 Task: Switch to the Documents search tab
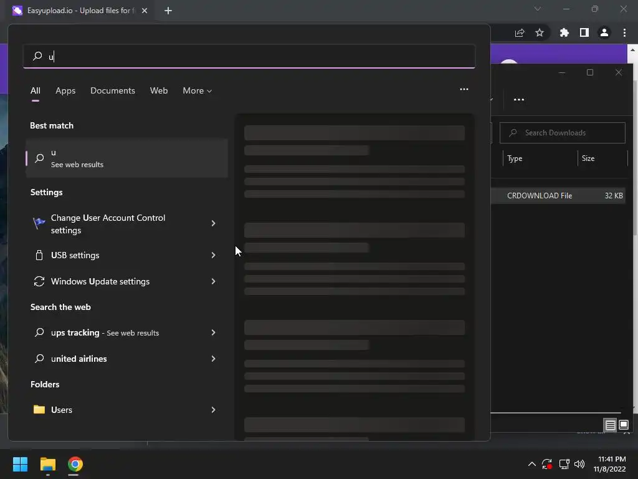113,90
